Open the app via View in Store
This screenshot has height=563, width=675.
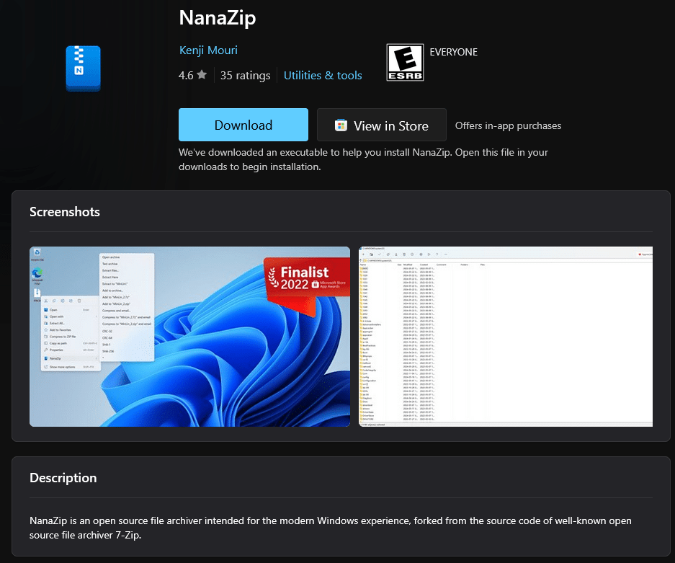(x=382, y=125)
